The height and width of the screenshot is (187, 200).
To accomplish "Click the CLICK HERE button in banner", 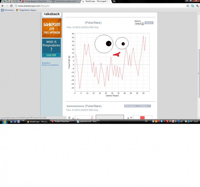I will point(51,55).
